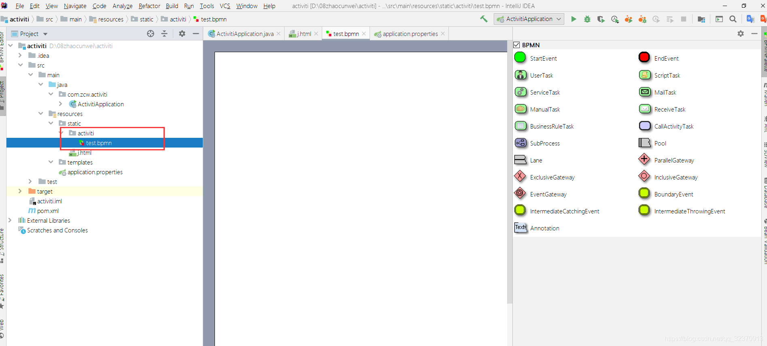Viewport: 767px width, 346px height.
Task: Select the ManualTask palette icon
Action: (521, 109)
